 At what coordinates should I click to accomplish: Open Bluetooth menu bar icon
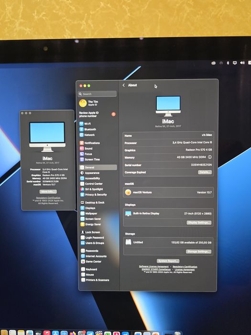pyautogui.click(x=228, y=63)
